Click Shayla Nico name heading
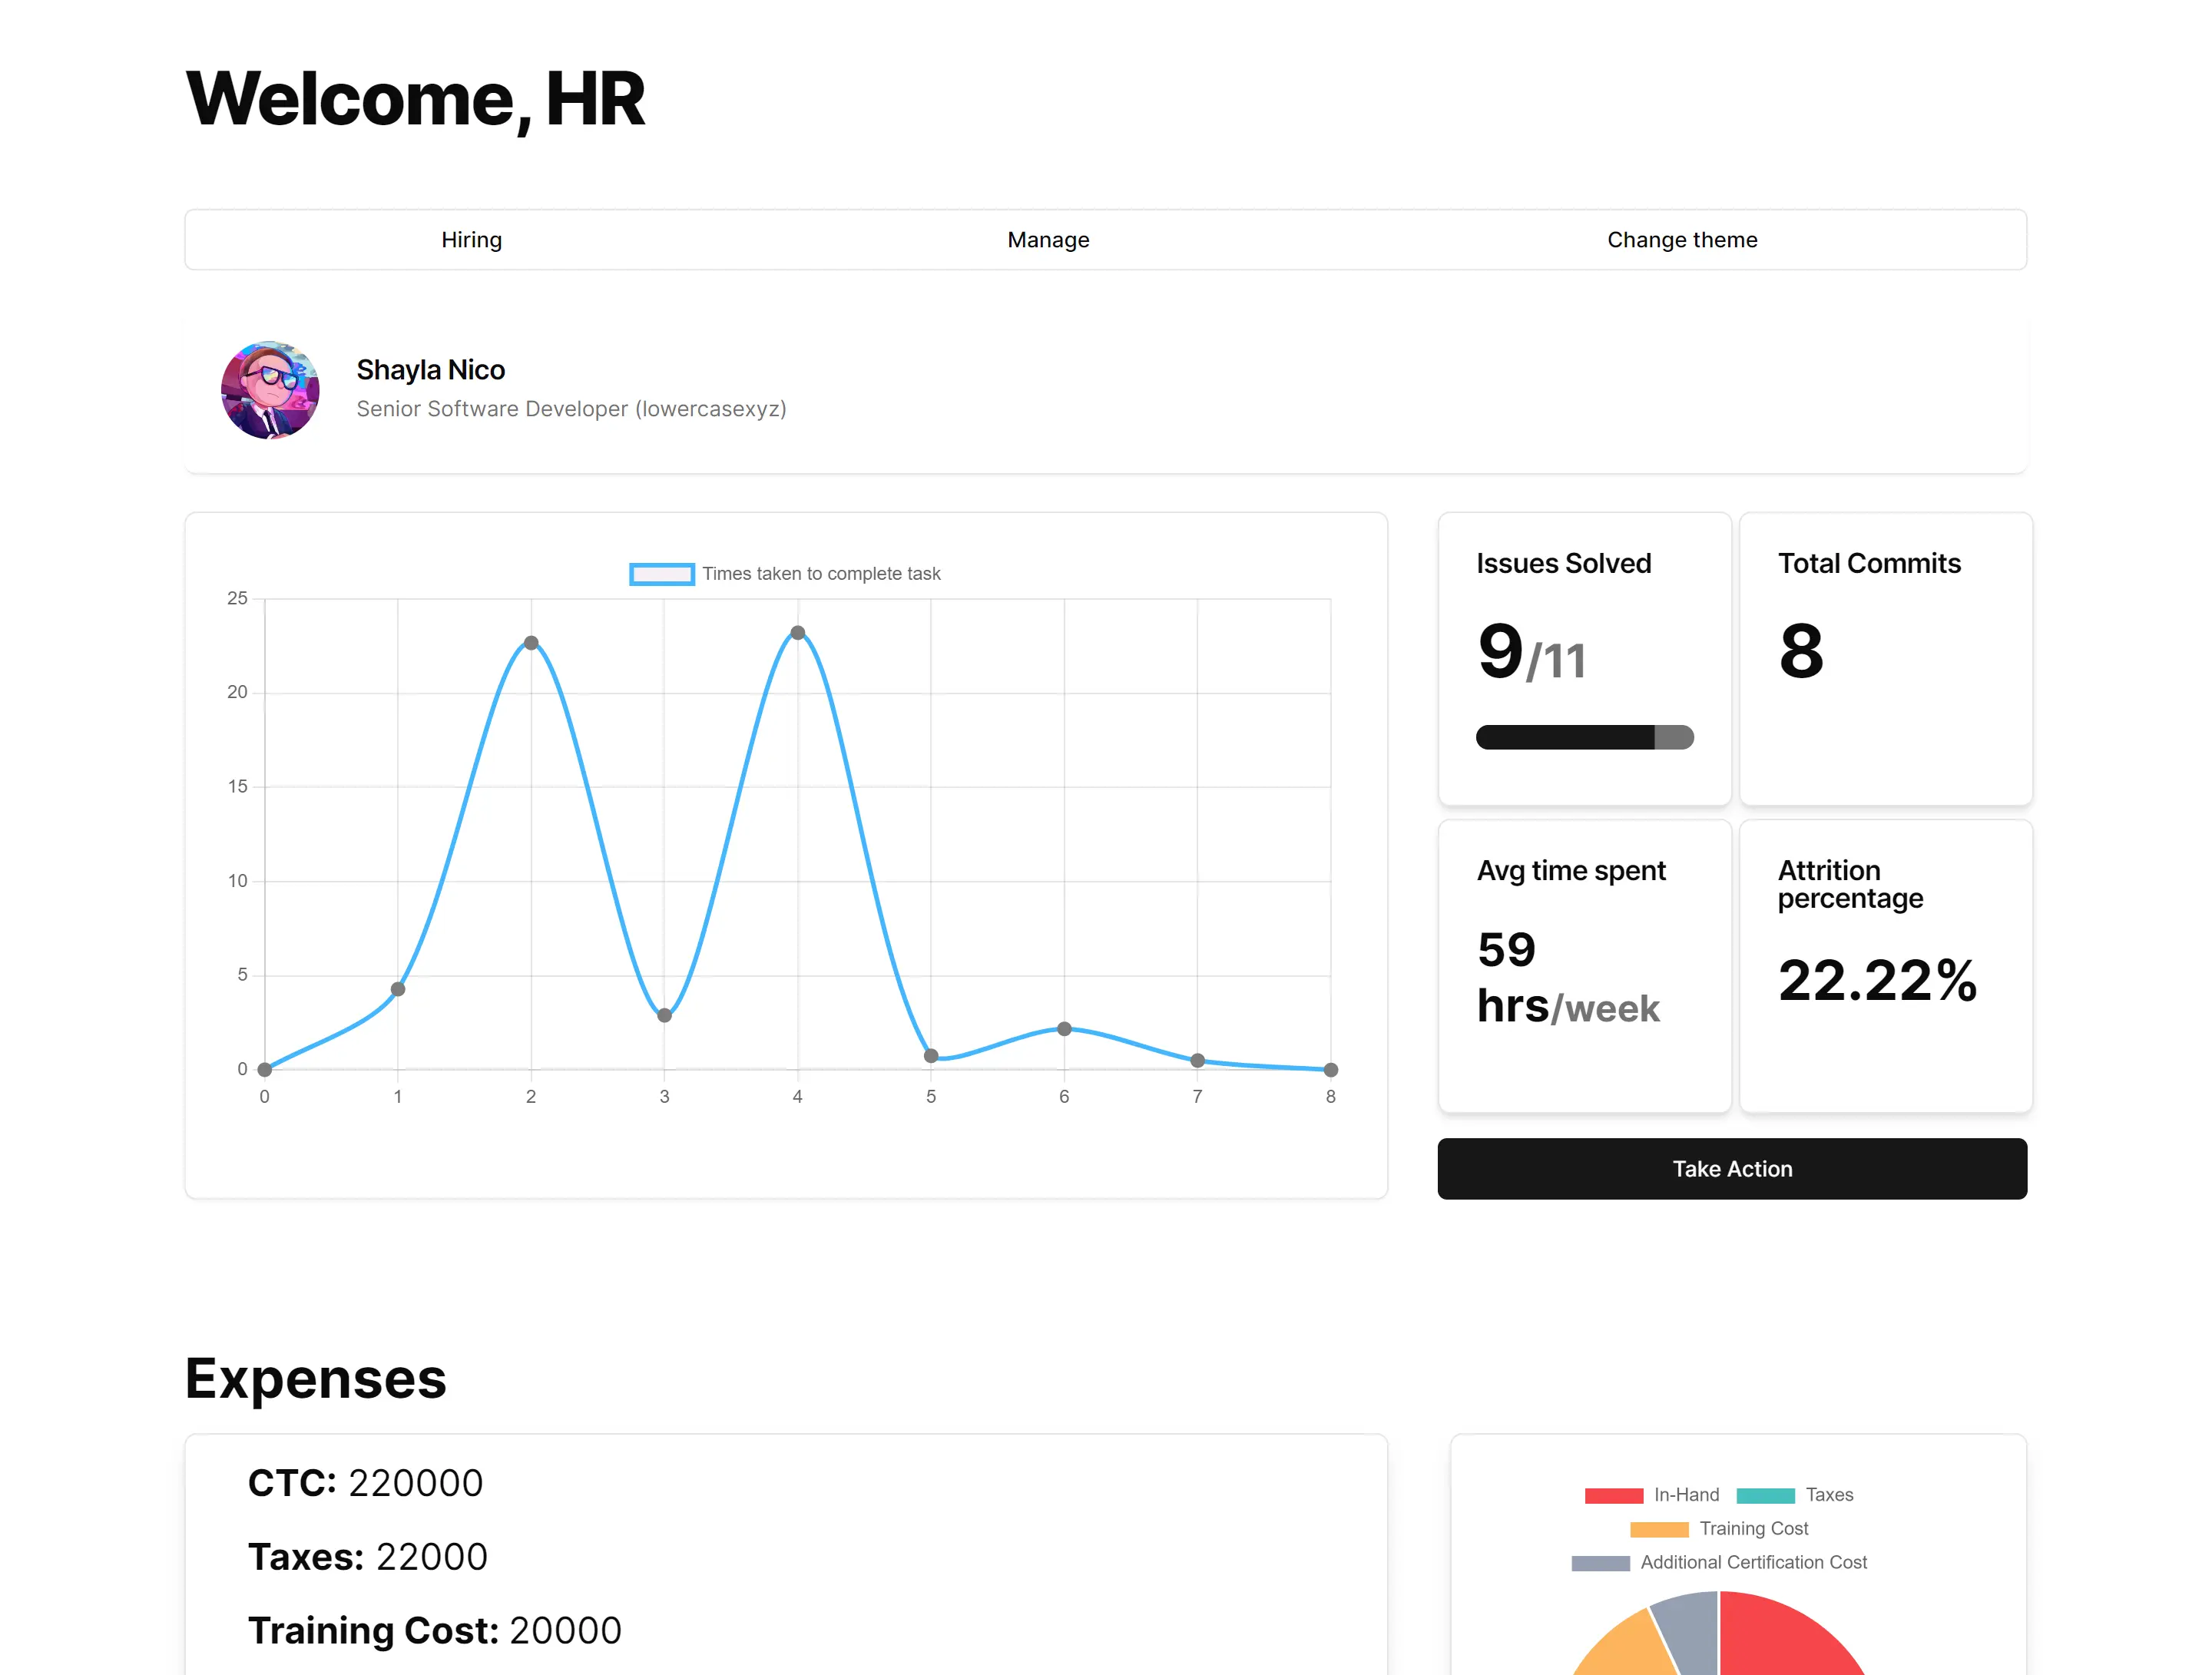Screen dimensions: 2212x1675 pos(431,370)
